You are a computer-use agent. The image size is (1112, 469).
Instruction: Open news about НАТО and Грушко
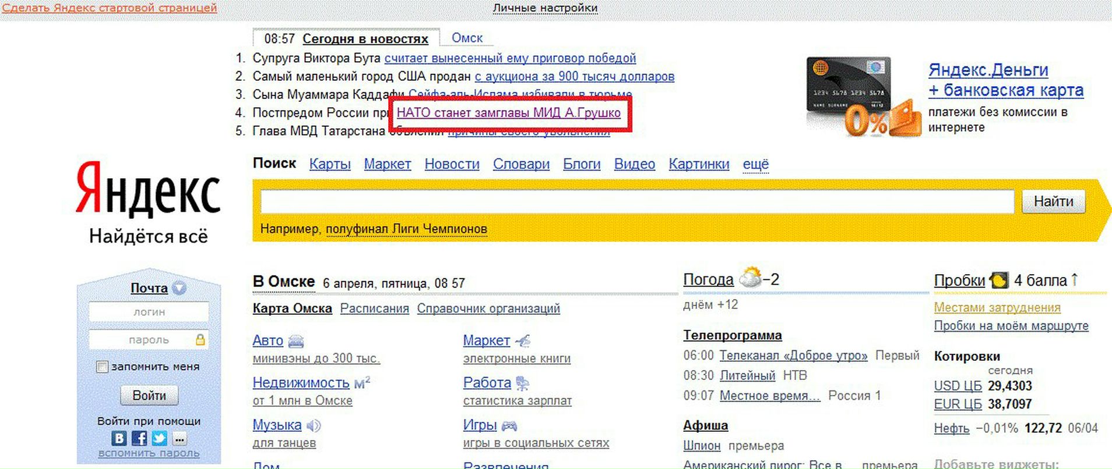click(x=509, y=113)
